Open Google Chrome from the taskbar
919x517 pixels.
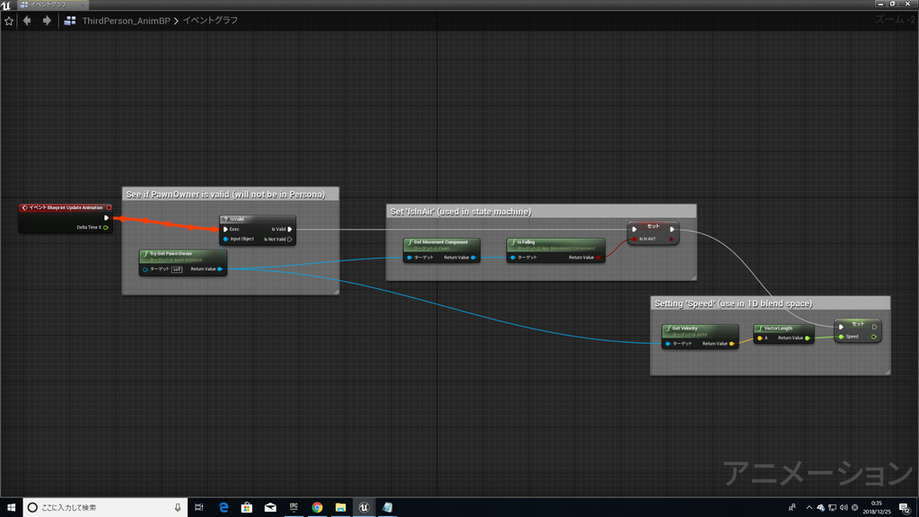click(x=317, y=508)
